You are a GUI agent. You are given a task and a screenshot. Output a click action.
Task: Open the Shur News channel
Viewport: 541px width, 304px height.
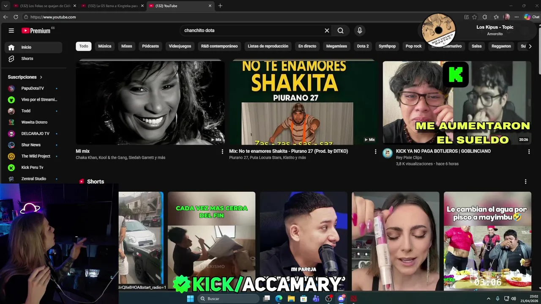[33, 145]
